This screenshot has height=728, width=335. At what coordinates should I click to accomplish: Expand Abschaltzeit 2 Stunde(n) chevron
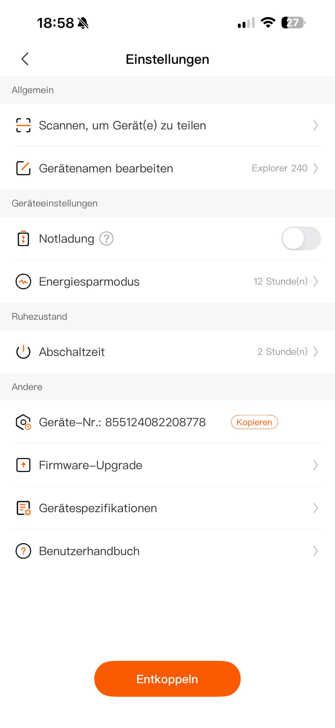coord(315,352)
